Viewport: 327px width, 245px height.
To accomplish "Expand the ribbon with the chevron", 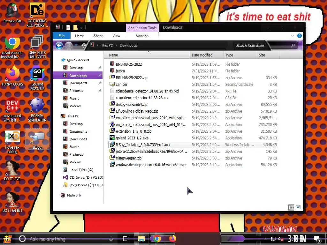I will [293, 36].
